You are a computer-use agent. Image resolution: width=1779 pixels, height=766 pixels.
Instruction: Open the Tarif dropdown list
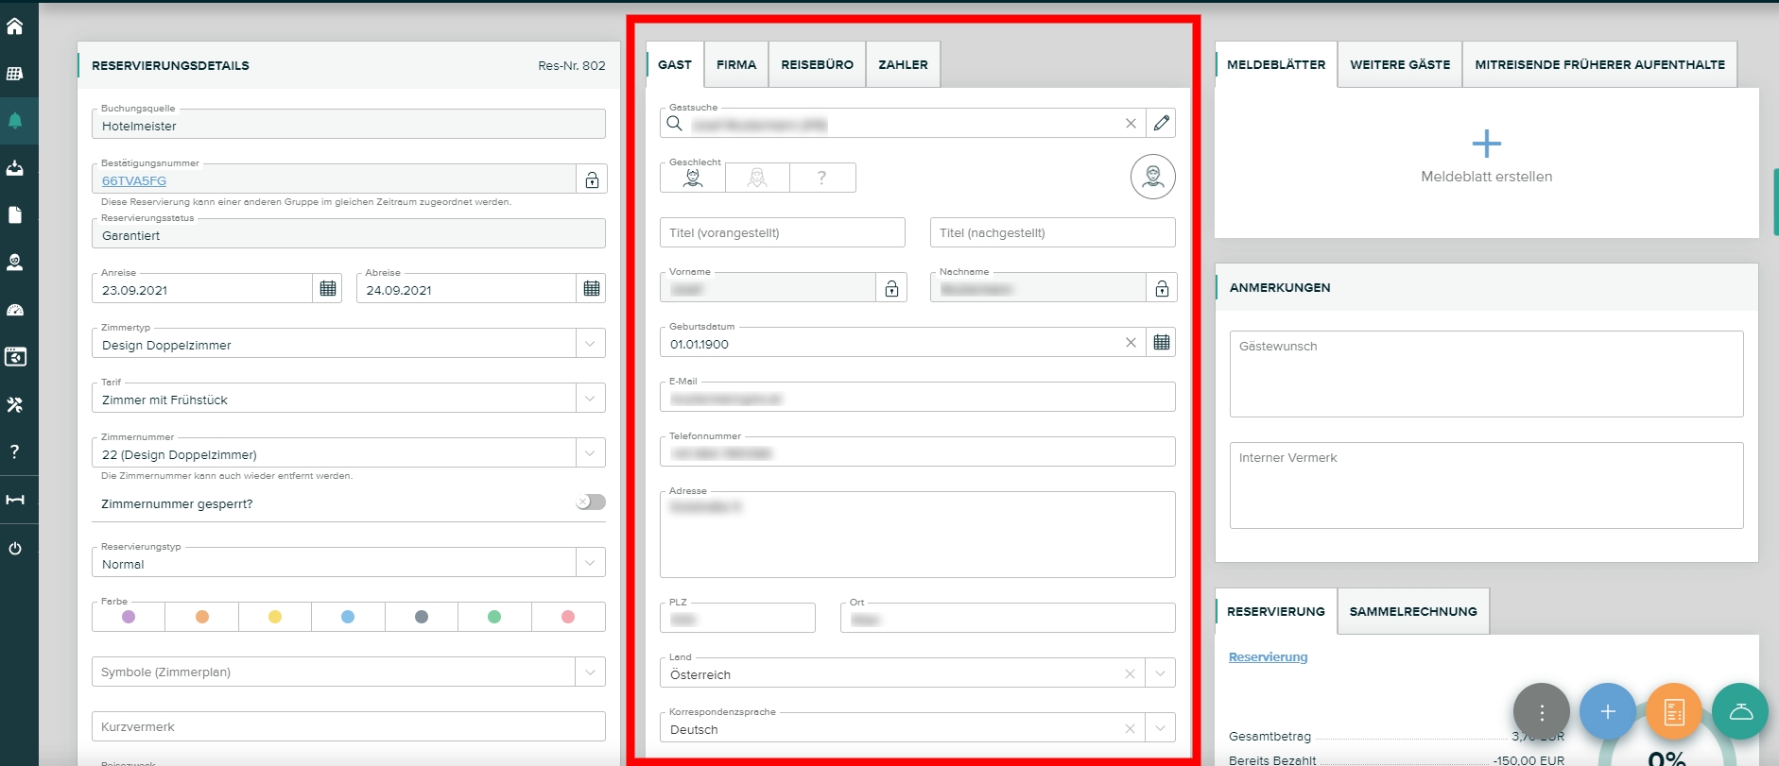[590, 399]
